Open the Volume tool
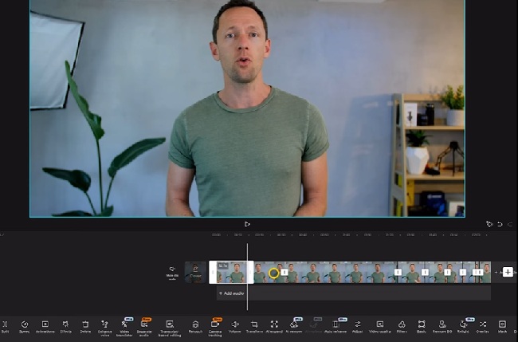 [235, 327]
